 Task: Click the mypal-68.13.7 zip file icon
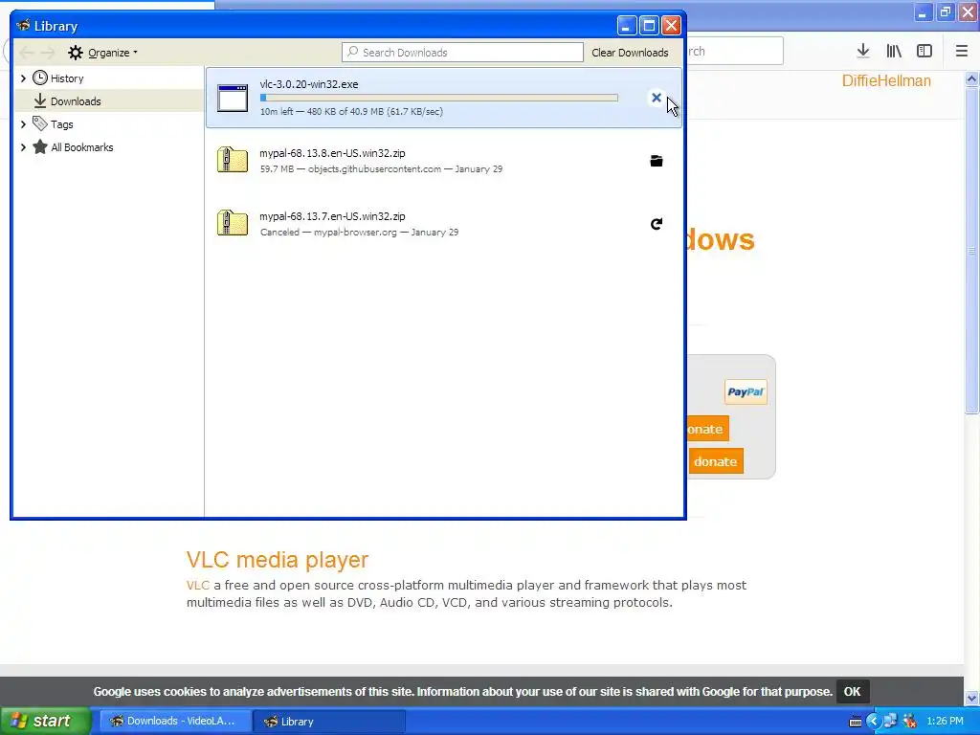click(x=233, y=223)
